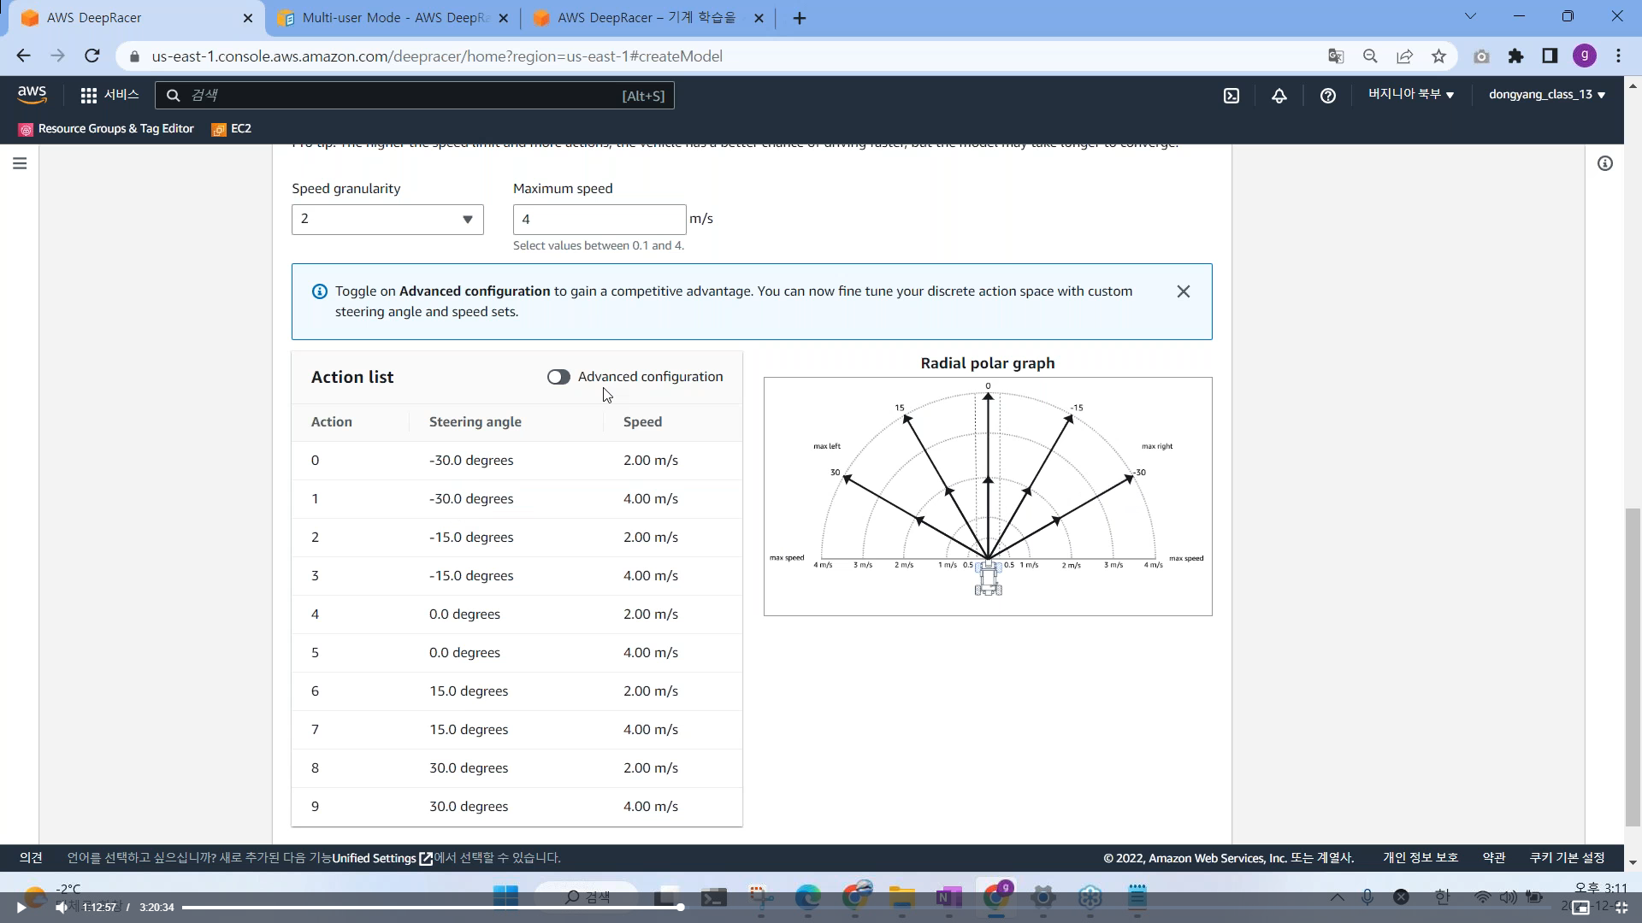Open AWS support help icon

1327,96
